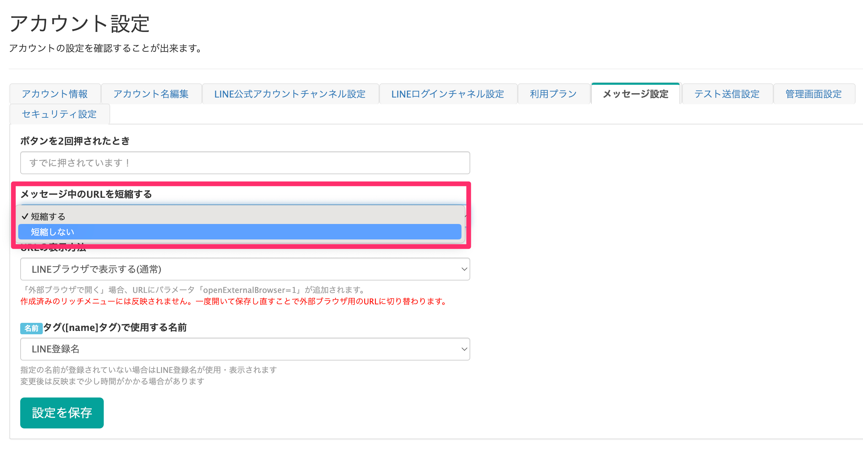Click the メッセージ設定 tab
The width and height of the screenshot is (863, 454).
click(635, 94)
